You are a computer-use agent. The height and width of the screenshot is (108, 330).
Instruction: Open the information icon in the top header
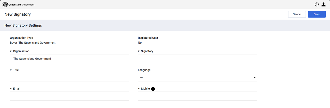point(317,4)
